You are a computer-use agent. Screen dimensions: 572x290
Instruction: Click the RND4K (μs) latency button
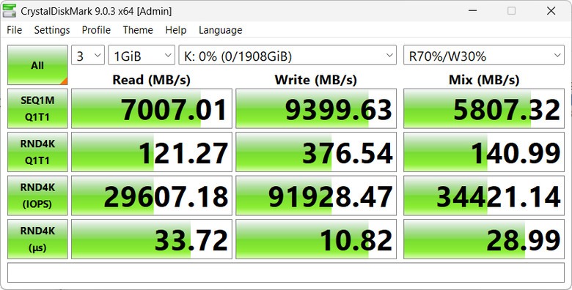pyautogui.click(x=37, y=239)
